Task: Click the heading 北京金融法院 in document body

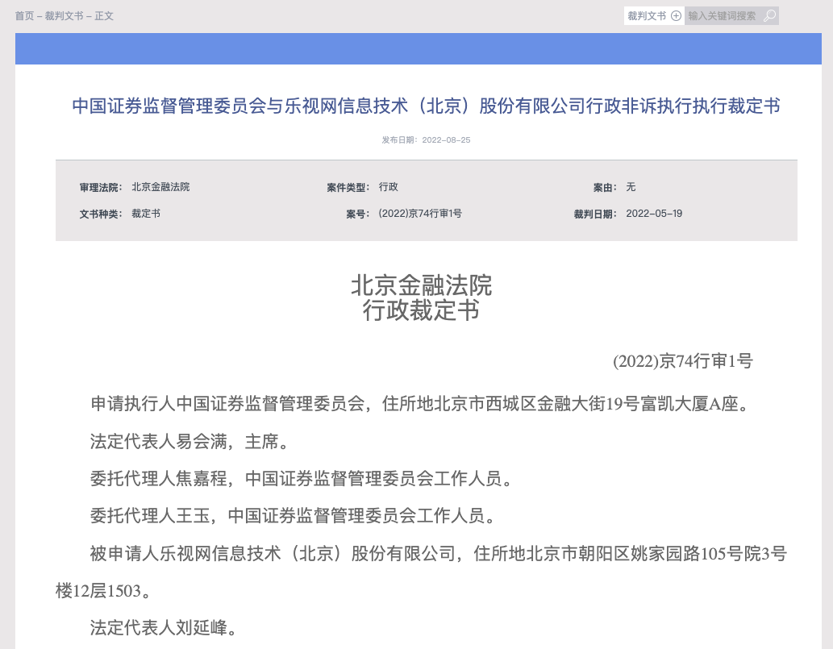Action: click(x=421, y=285)
